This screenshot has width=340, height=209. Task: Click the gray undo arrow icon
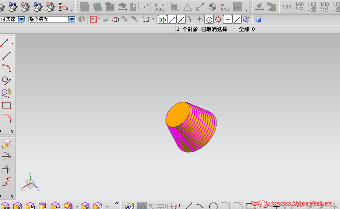[105, 20]
